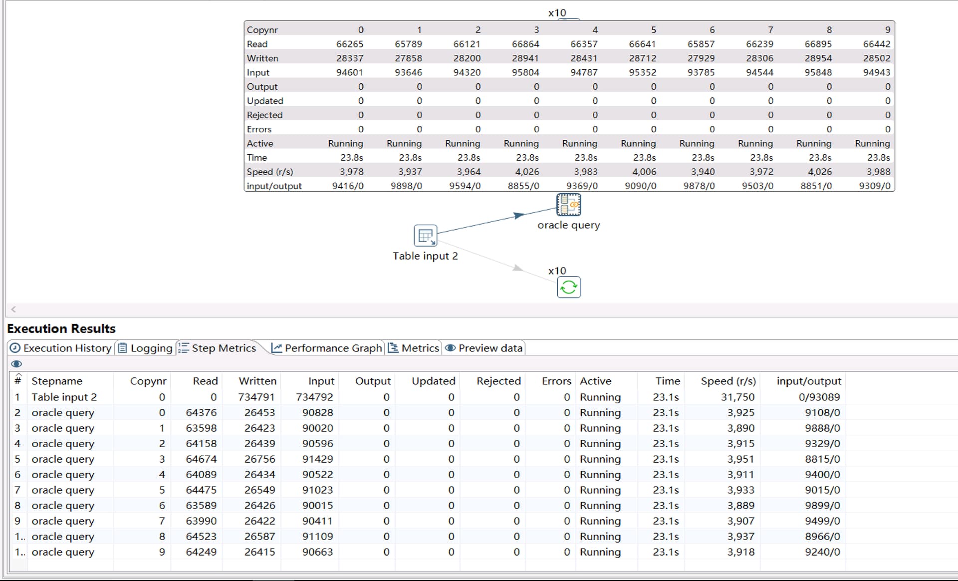The height and width of the screenshot is (581, 958).
Task: Open the Execution History tab
Action: point(61,348)
